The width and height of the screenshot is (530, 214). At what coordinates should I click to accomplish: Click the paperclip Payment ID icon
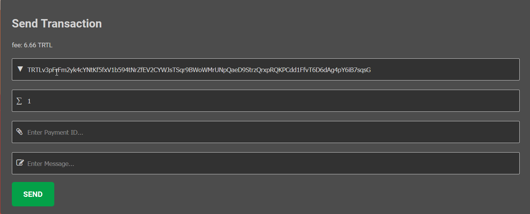[20, 132]
